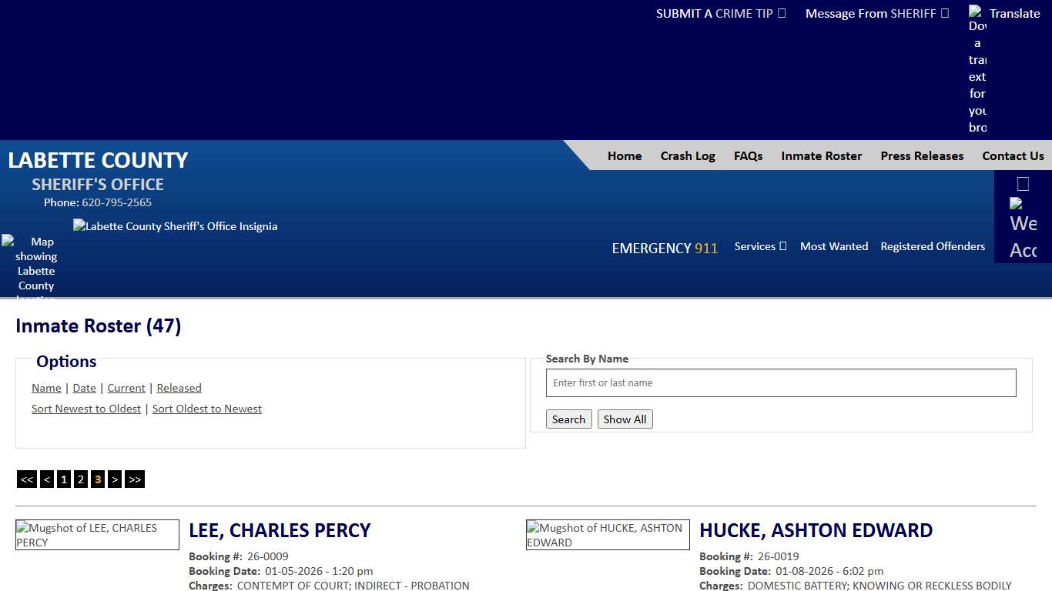Open the Crash Log menu item

(688, 155)
